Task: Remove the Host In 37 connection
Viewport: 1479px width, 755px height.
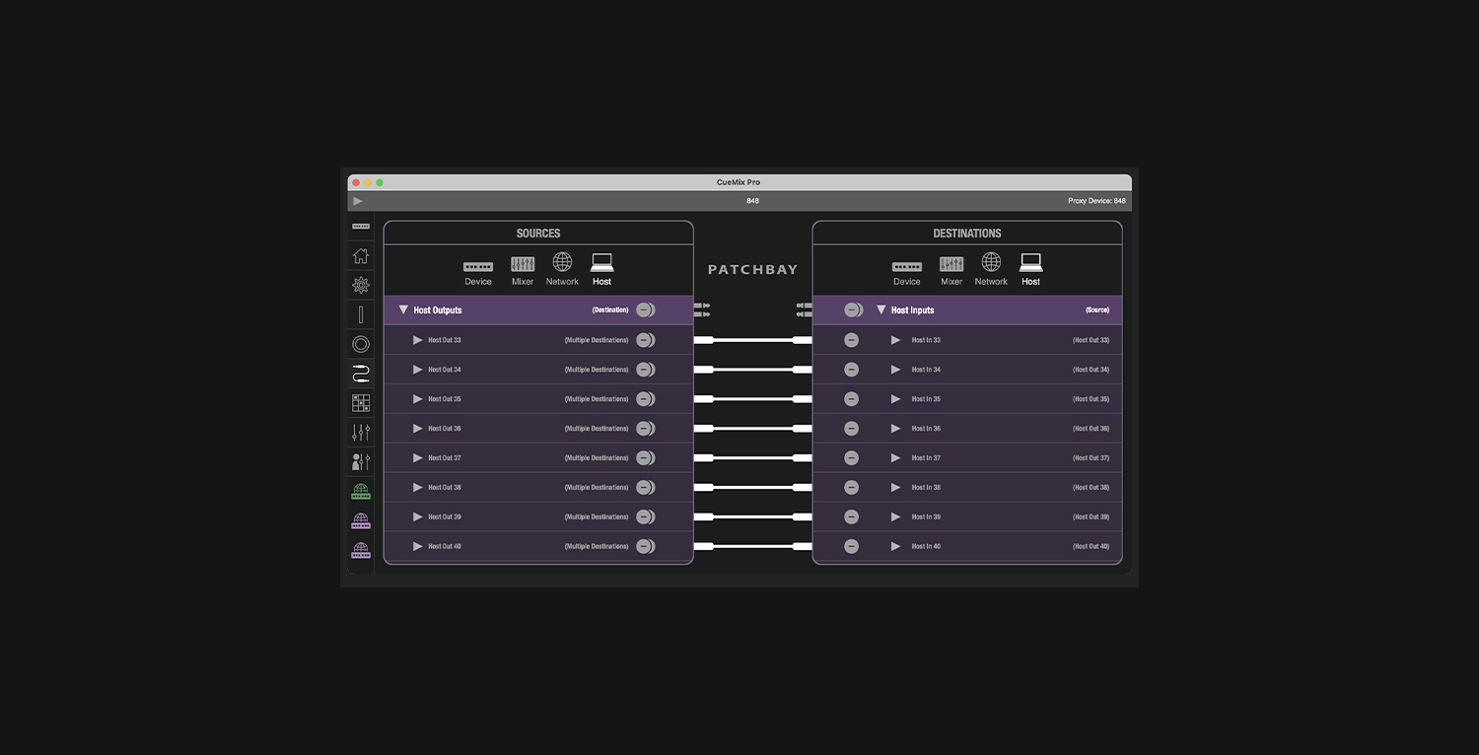Action: click(x=851, y=457)
